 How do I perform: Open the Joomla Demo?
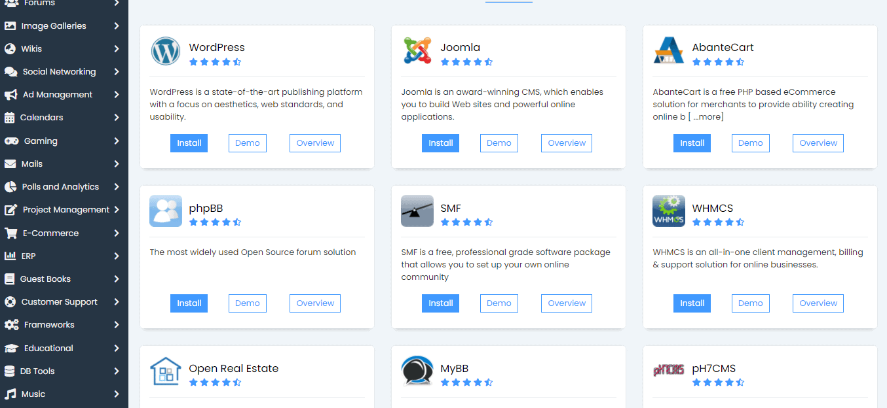point(499,143)
